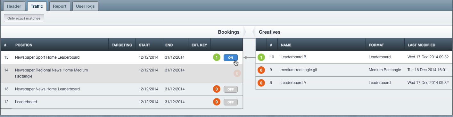Click green badge beside Leaderboard B creative
This screenshot has width=453, height=117.
click(x=261, y=57)
